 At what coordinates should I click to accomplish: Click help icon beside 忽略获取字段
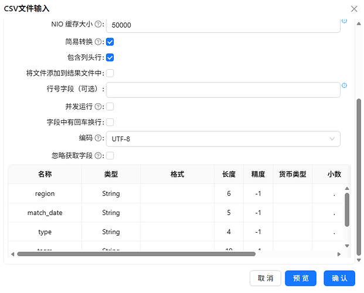pyautogui.click(x=98, y=155)
